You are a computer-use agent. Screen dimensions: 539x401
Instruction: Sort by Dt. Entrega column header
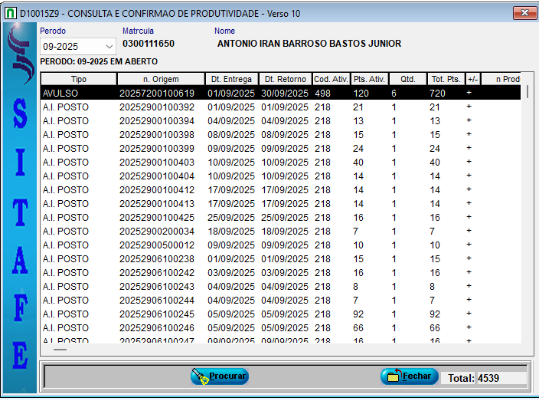[x=230, y=79]
